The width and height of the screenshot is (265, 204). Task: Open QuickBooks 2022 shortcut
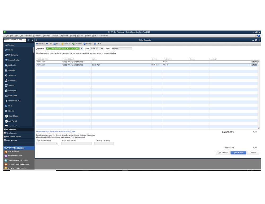click(x=13, y=101)
